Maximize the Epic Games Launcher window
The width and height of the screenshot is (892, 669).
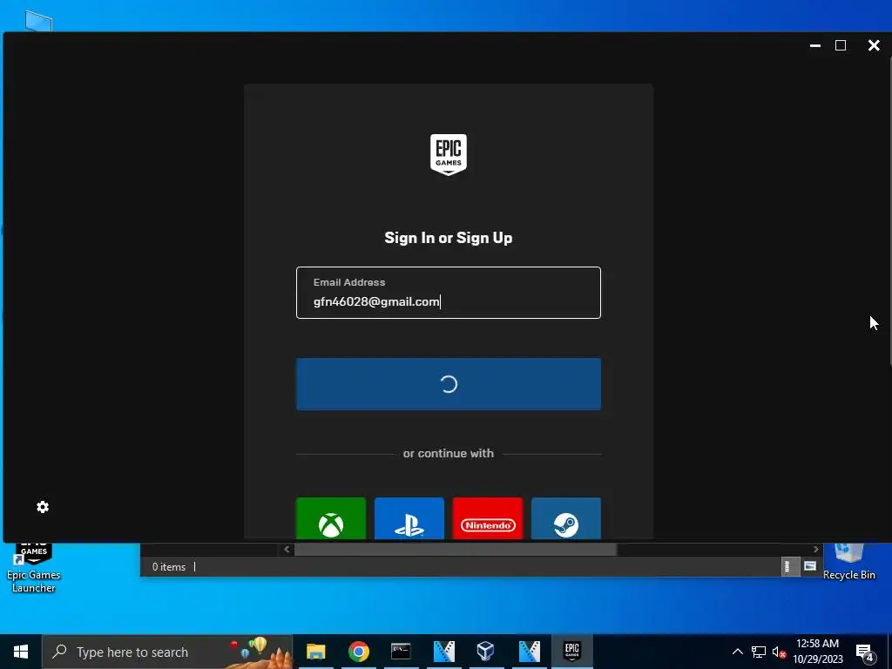coord(841,45)
